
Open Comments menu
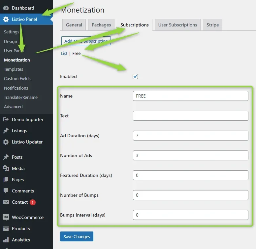pyautogui.click(x=26, y=191)
